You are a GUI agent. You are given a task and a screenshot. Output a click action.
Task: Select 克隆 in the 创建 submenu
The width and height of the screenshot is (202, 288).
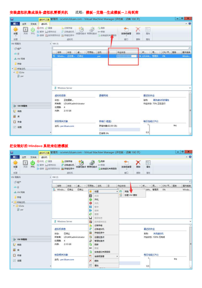[x=126, y=191]
